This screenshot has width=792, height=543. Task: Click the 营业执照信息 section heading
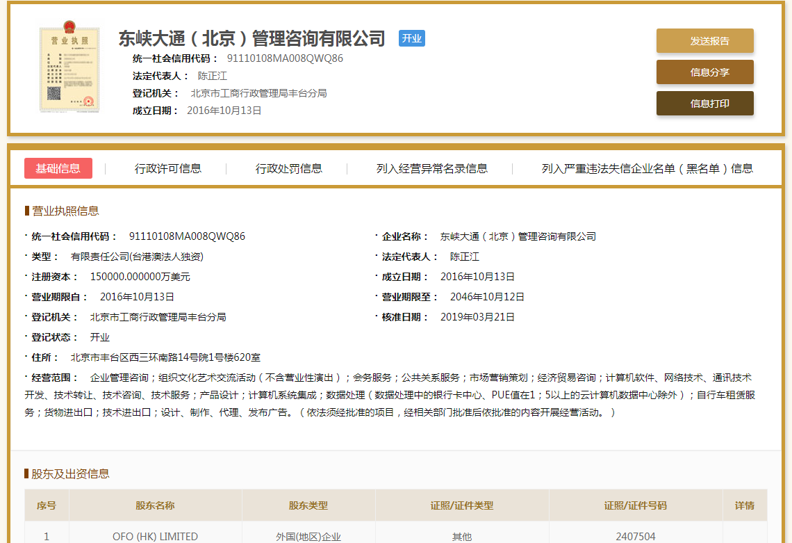(65, 211)
